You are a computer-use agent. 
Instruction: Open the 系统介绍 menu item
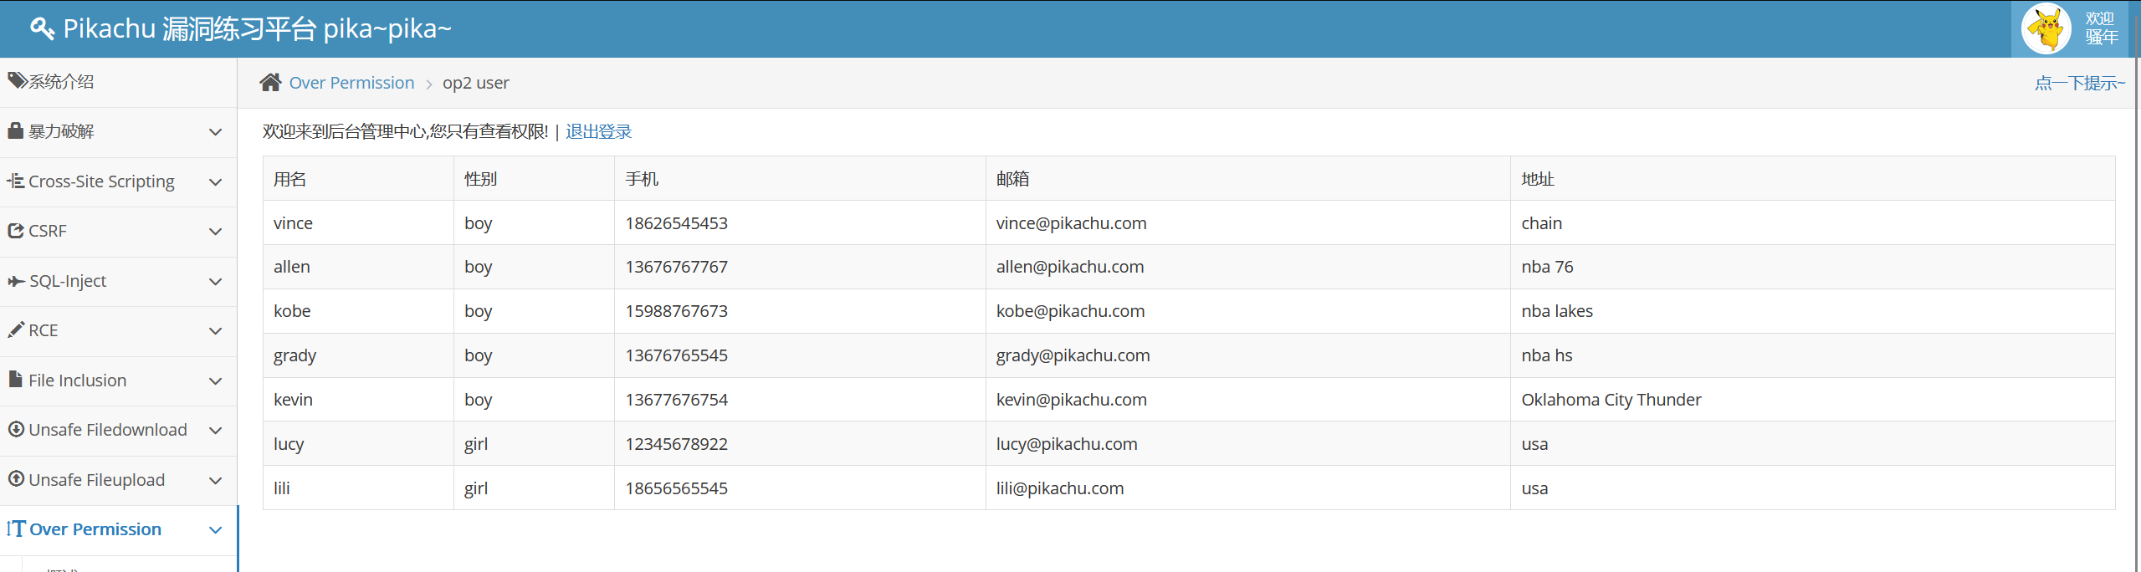(x=61, y=82)
